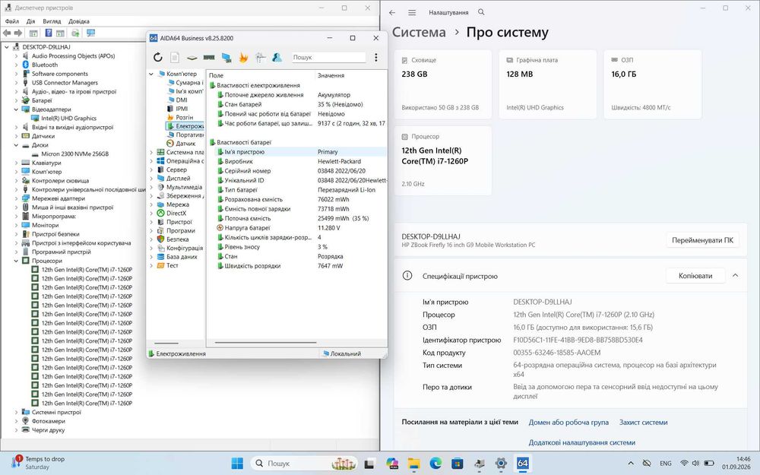The width and height of the screenshot is (760, 475).
Task: Collapse the Специфікації пристрою section chevron
Action: 735,275
